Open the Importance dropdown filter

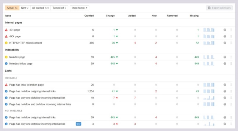click(79, 8)
